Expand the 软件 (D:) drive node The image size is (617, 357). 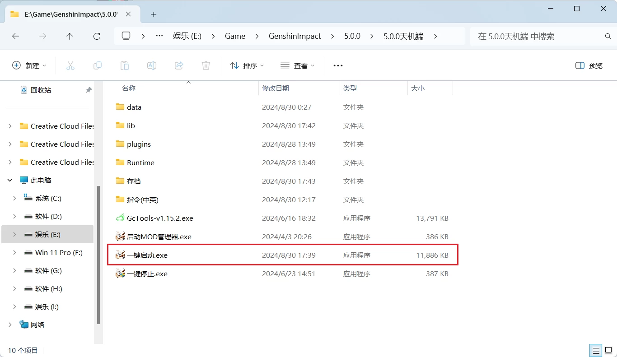[14, 216]
